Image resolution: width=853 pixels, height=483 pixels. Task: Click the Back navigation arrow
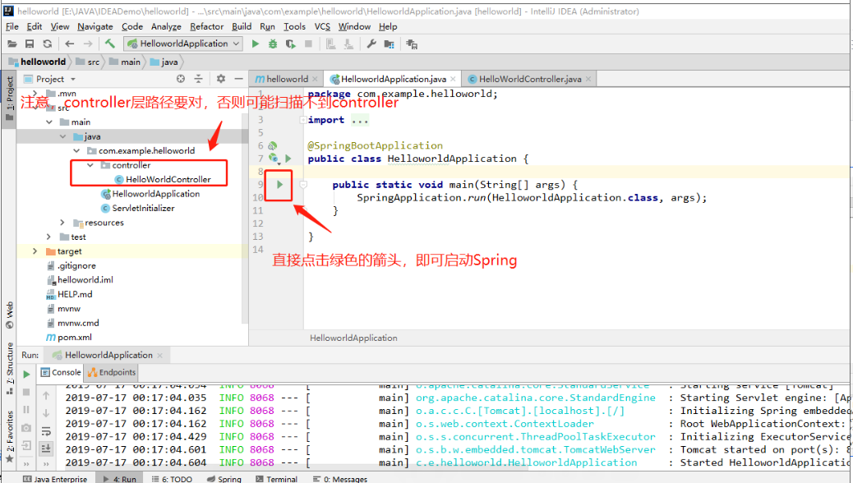70,44
